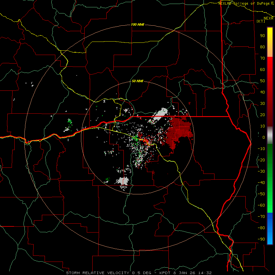Click the -30 value on velocity scale
This screenshot has height=275, width=275.
pyautogui.click(x=261, y=171)
